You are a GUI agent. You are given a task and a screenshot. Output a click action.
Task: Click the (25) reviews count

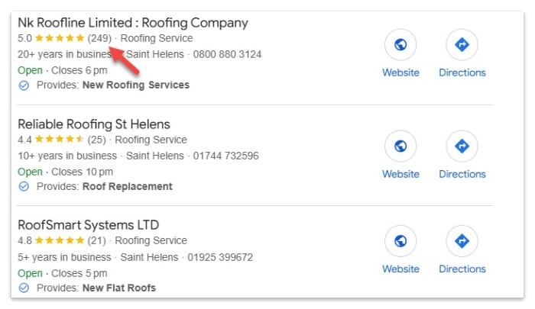(x=96, y=140)
